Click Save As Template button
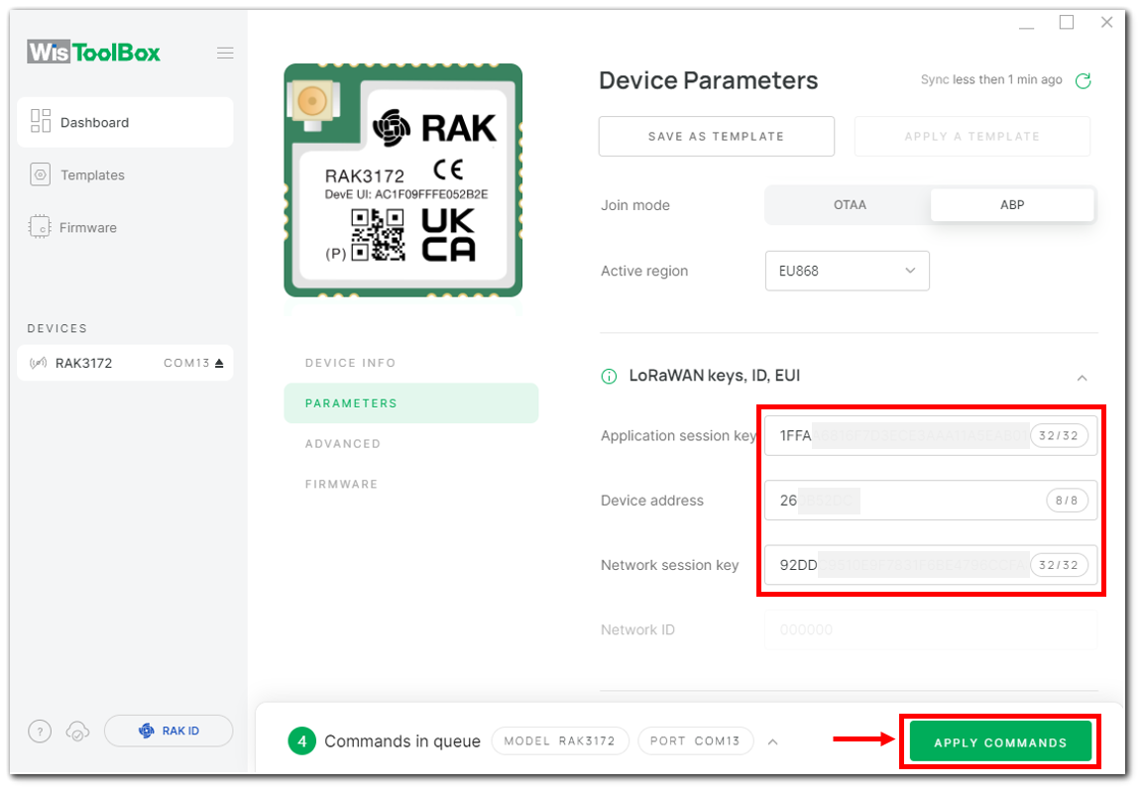The image size is (1143, 792). [x=717, y=136]
